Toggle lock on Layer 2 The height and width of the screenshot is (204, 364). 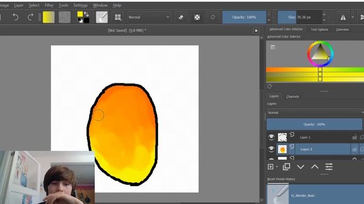click(354, 149)
